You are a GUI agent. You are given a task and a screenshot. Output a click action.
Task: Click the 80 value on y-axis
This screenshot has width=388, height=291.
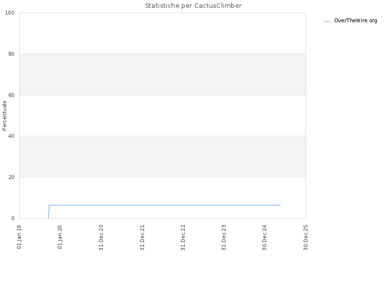(x=11, y=54)
